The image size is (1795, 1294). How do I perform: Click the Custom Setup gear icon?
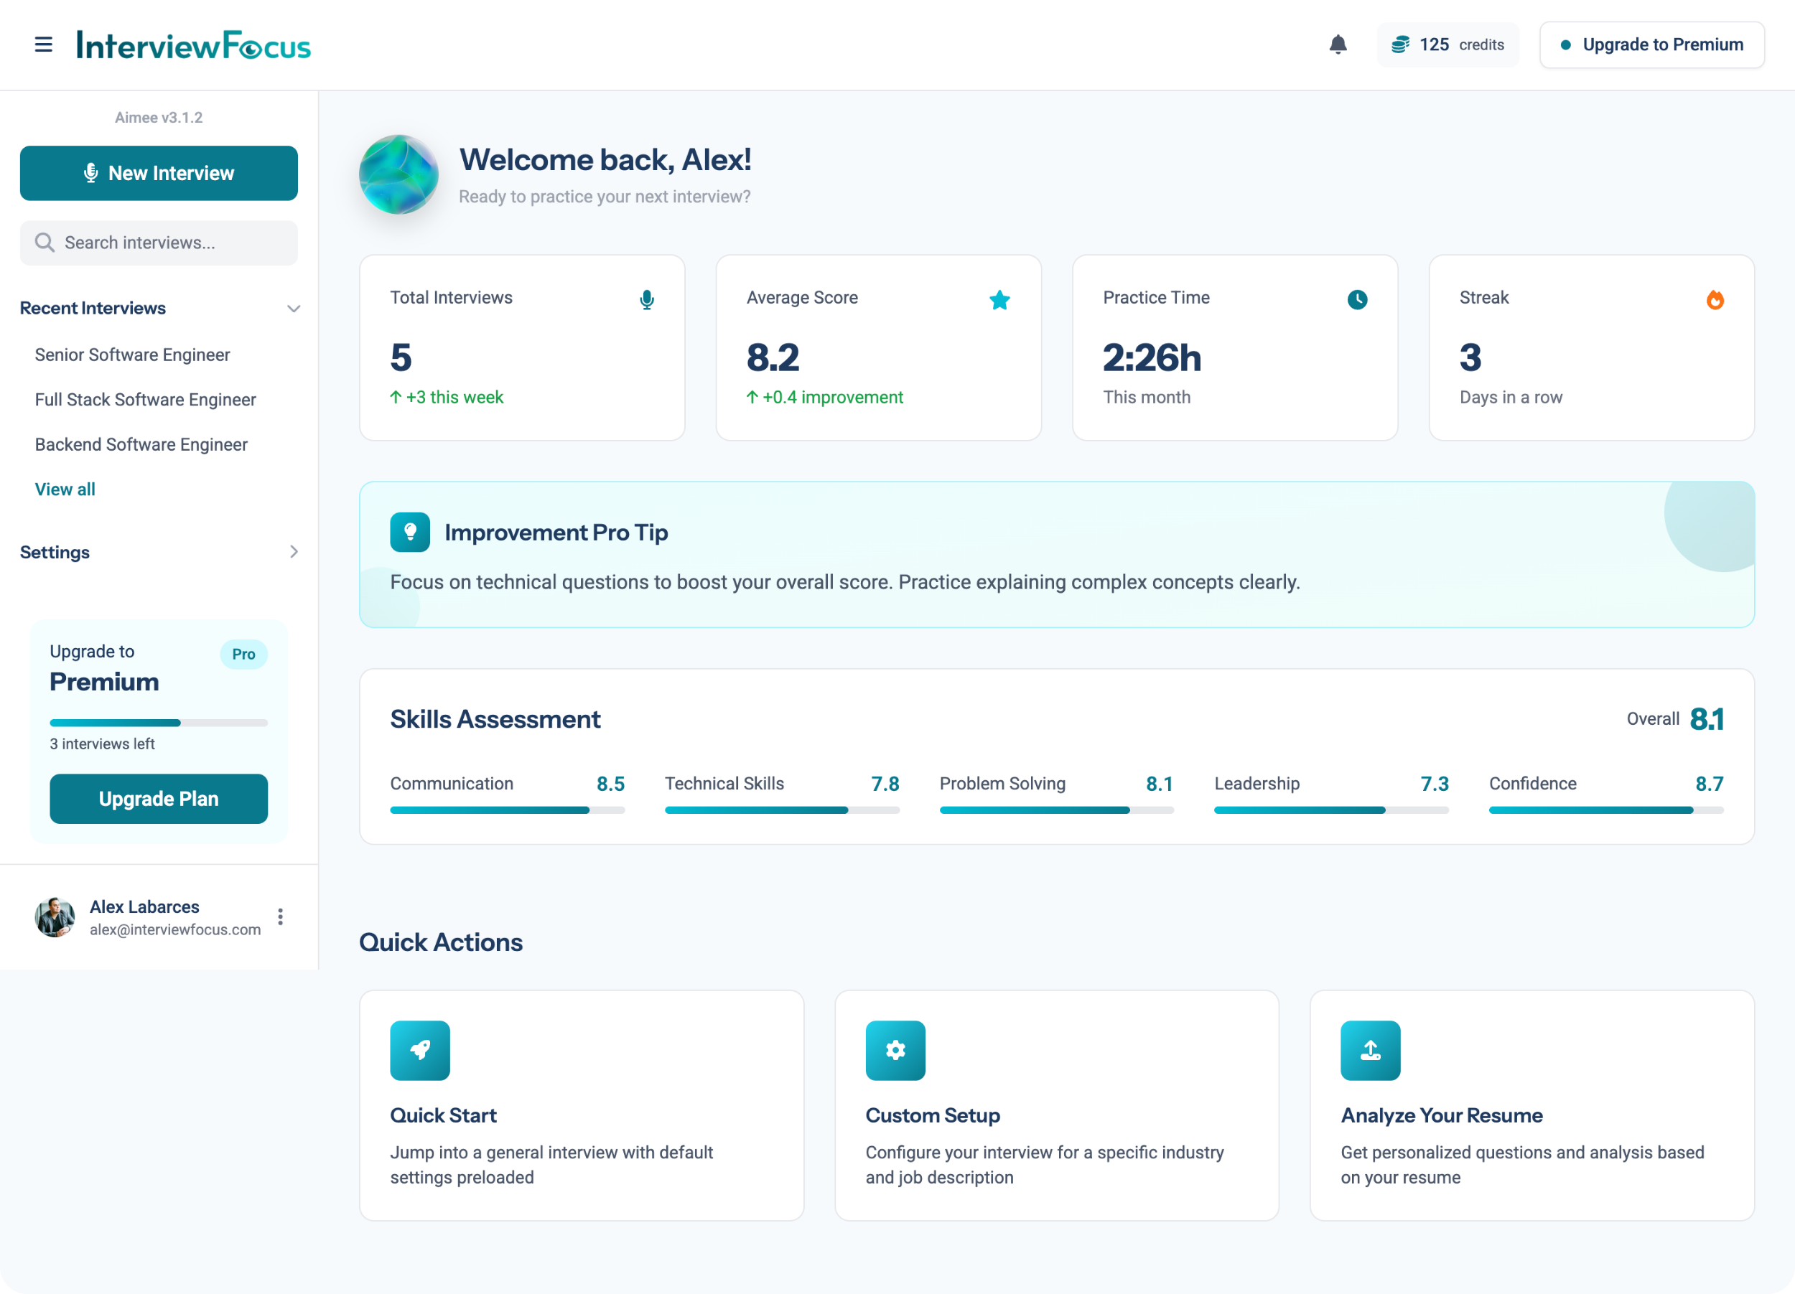(895, 1051)
